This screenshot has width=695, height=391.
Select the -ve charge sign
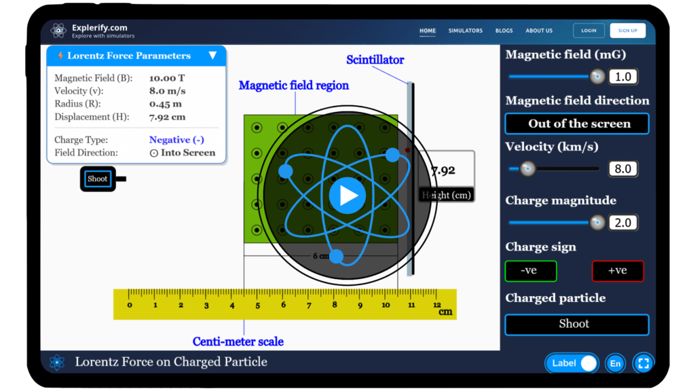point(531,271)
